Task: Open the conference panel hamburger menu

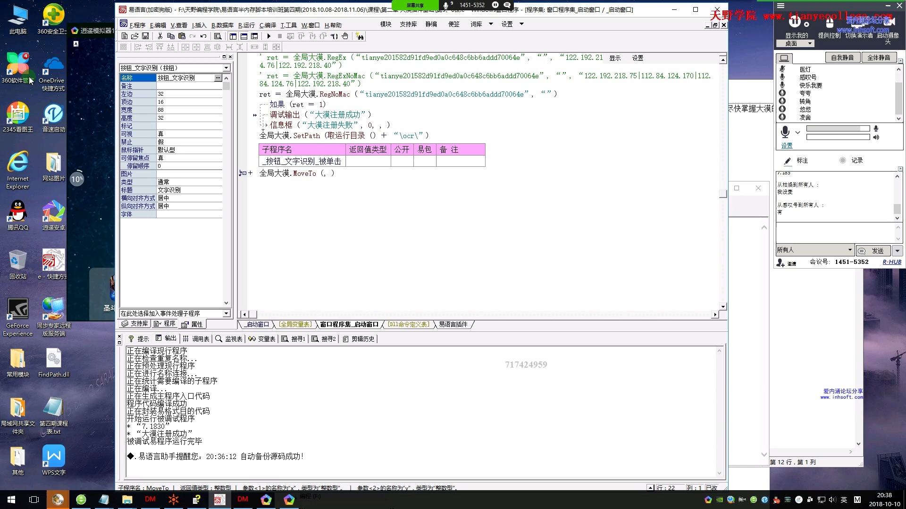Action: (x=780, y=6)
